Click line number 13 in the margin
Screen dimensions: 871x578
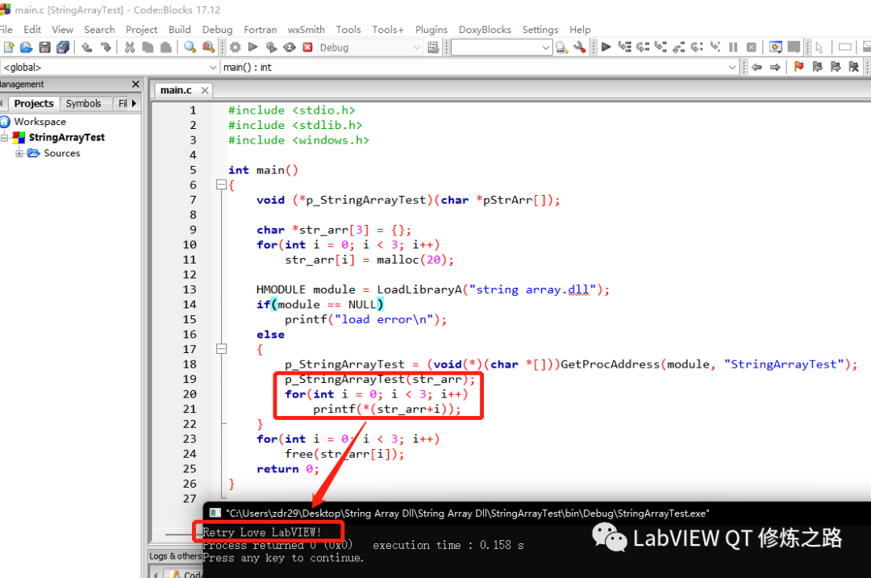click(x=190, y=289)
